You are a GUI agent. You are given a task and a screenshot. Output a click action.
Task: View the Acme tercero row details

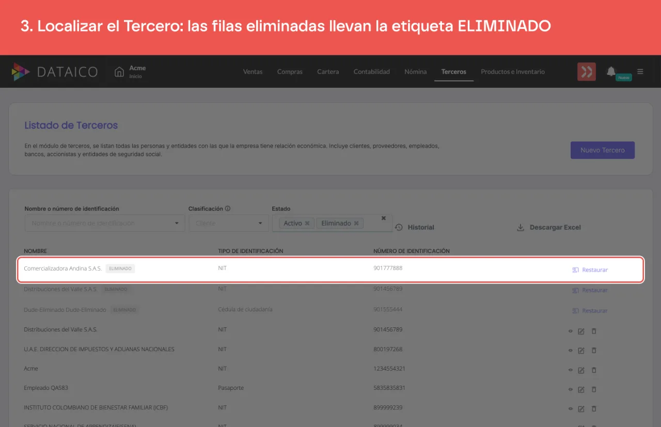571,370
